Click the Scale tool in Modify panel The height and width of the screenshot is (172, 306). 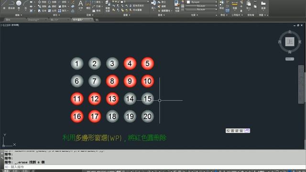tap(52, 11)
